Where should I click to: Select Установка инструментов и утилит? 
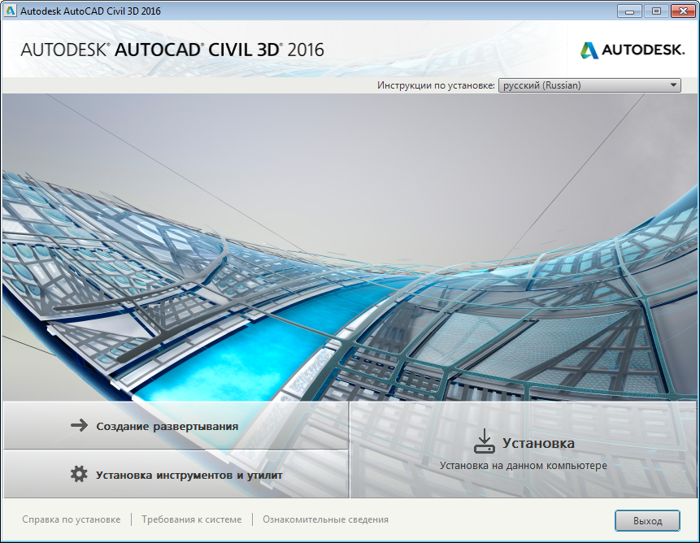tap(176, 474)
